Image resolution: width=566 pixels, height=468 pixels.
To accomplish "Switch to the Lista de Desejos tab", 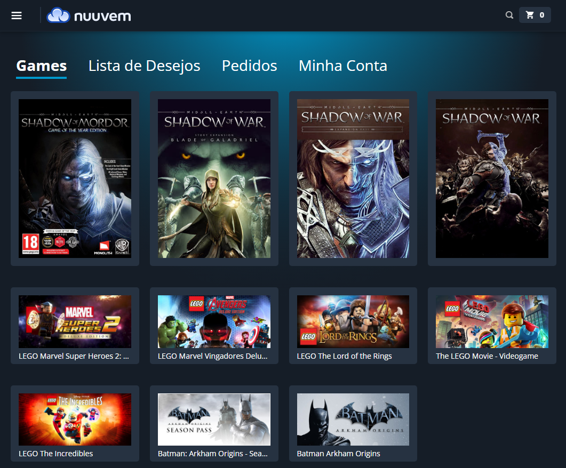I will tap(145, 66).
